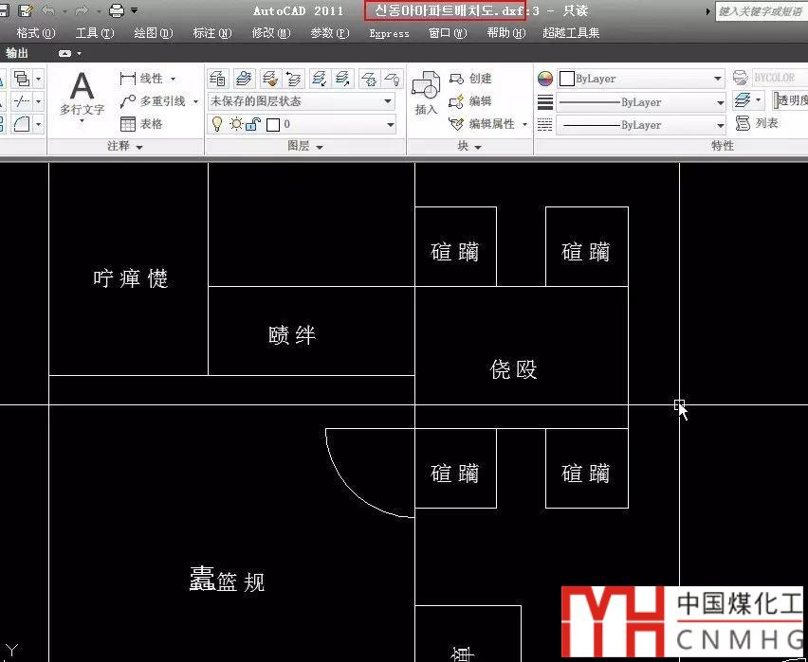Open the object color ByLayer dropdown

coord(641,79)
